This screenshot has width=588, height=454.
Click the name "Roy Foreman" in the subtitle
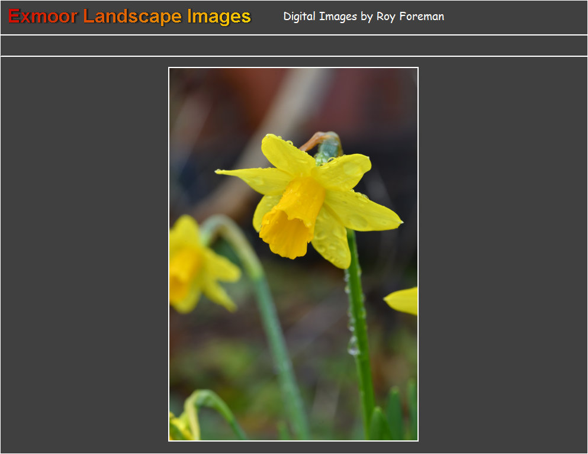click(x=410, y=17)
